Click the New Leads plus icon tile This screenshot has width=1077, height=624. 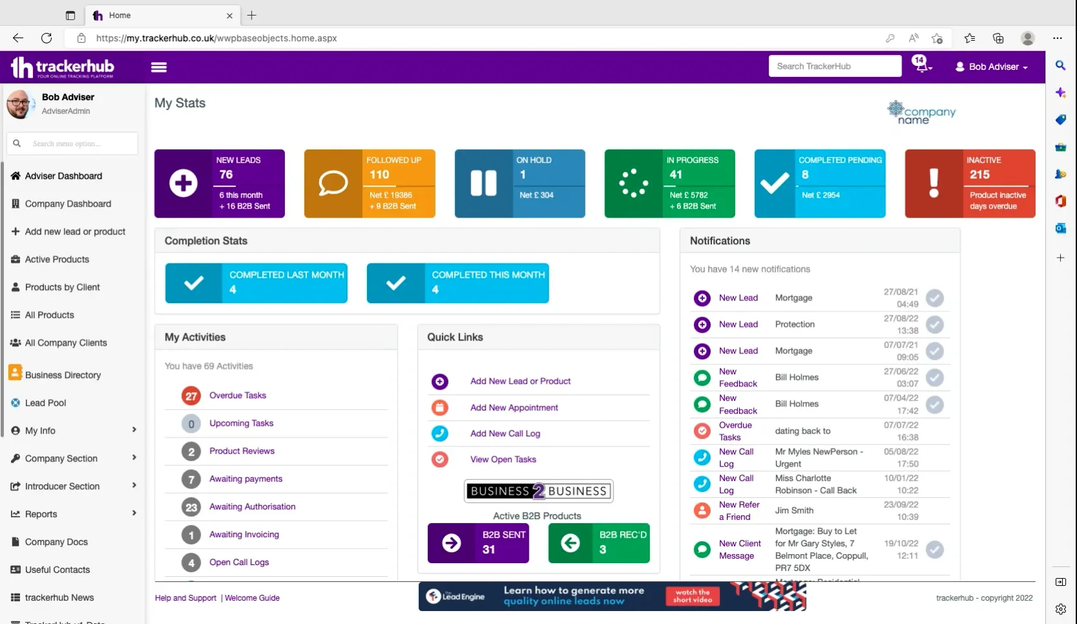click(219, 184)
